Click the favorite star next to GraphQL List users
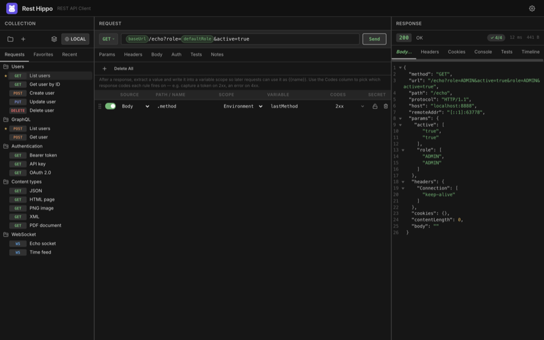 point(5,128)
